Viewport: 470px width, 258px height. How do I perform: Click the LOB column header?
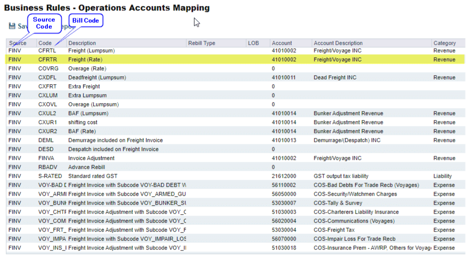click(253, 43)
